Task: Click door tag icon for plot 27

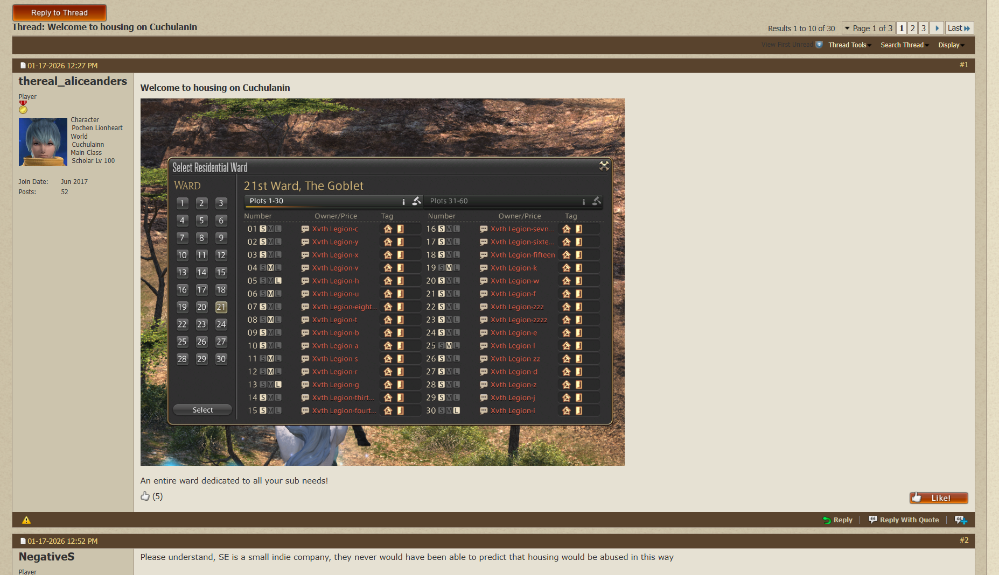Action: click(x=579, y=372)
